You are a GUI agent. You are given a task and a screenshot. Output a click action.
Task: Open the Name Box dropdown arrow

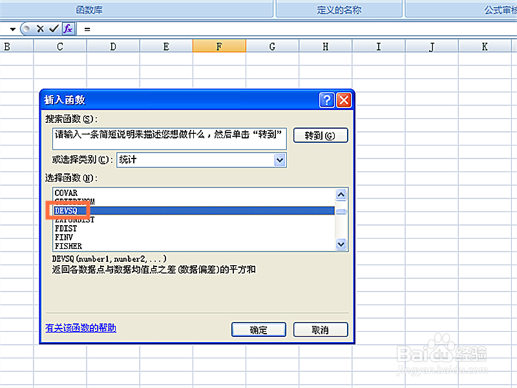[x=14, y=28]
